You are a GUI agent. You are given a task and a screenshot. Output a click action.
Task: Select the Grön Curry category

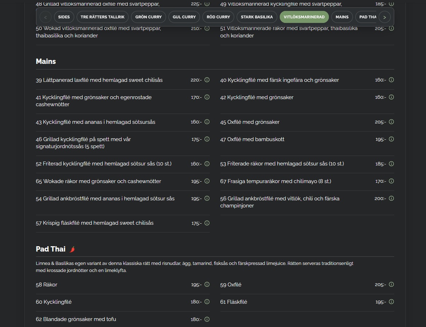pyautogui.click(x=148, y=17)
